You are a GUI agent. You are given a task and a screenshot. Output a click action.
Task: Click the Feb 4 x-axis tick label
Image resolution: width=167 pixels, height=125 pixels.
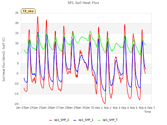(x=125, y=108)
